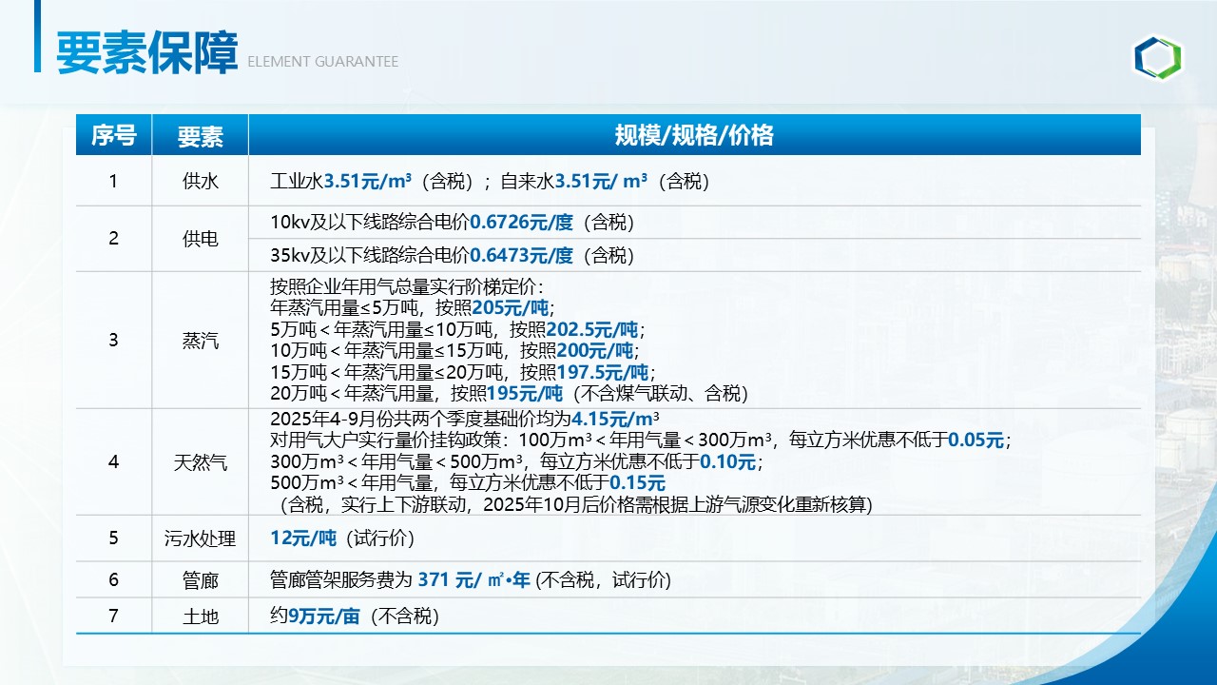Select the 蒸汽 cell in row 3
Screen dimensions: 1217x685
click(200, 341)
